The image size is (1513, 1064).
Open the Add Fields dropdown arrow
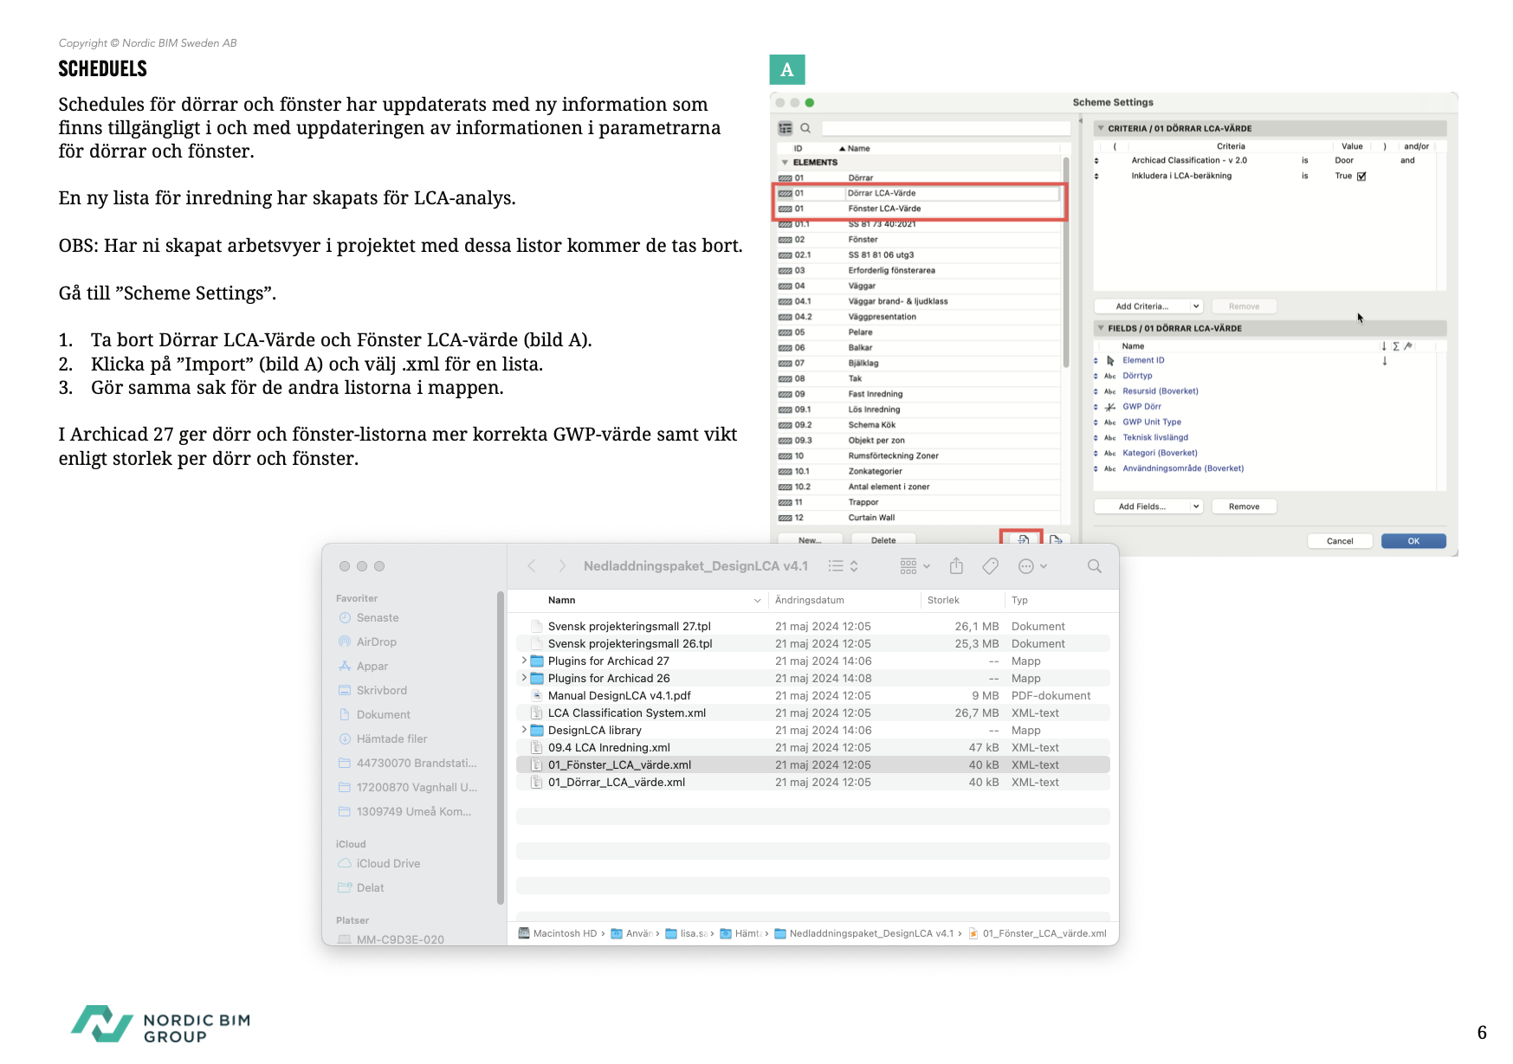click(x=1196, y=506)
